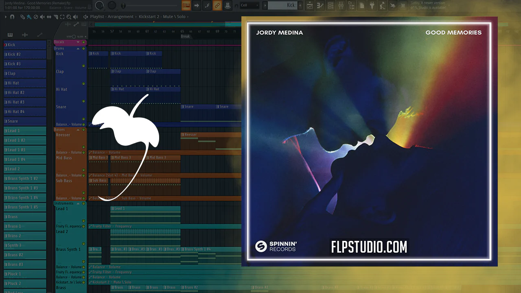This screenshot has width=521, height=293.
Task: Click the plus button beside the pattern selector
Action: click(x=300, y=5)
